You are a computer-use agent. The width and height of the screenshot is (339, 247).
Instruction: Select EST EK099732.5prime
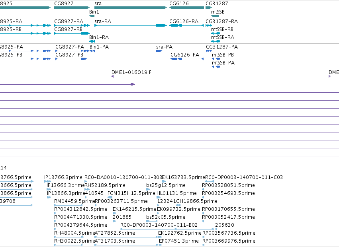pos(178,209)
